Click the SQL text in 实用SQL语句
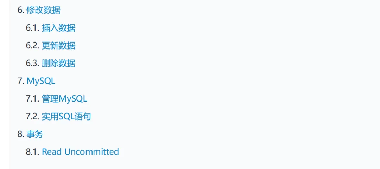380x169 pixels. point(66,117)
